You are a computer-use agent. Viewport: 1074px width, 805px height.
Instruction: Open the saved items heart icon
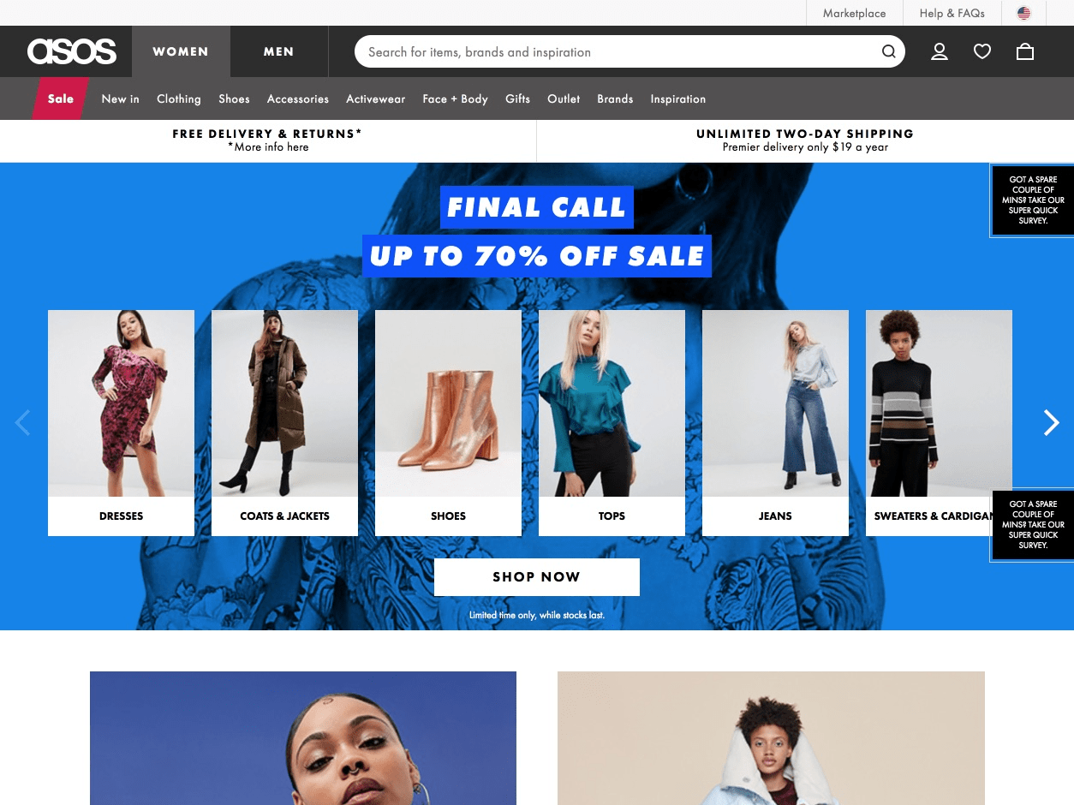tap(982, 52)
